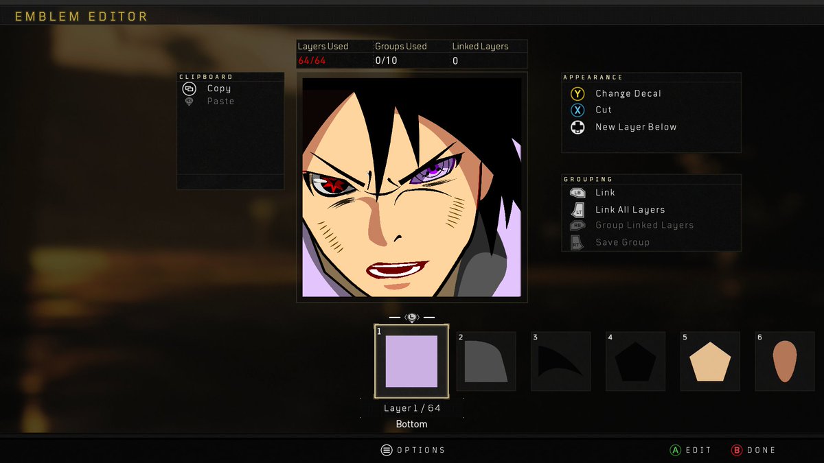824x463 pixels.
Task: Select layer 1 lavender square thumbnail
Action: tap(411, 361)
